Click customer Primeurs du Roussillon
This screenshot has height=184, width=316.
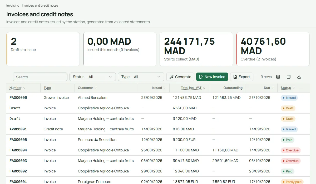pyautogui.click(x=97, y=140)
